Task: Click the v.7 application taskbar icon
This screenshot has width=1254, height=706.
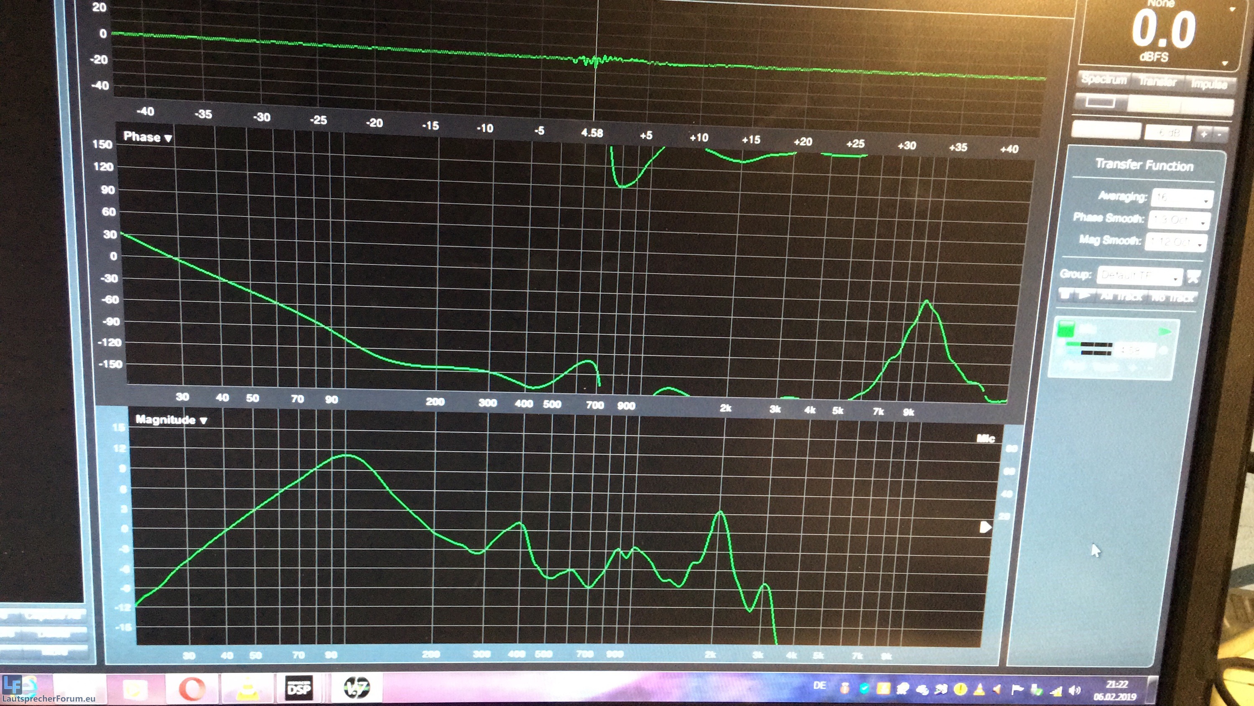Action: 357,688
